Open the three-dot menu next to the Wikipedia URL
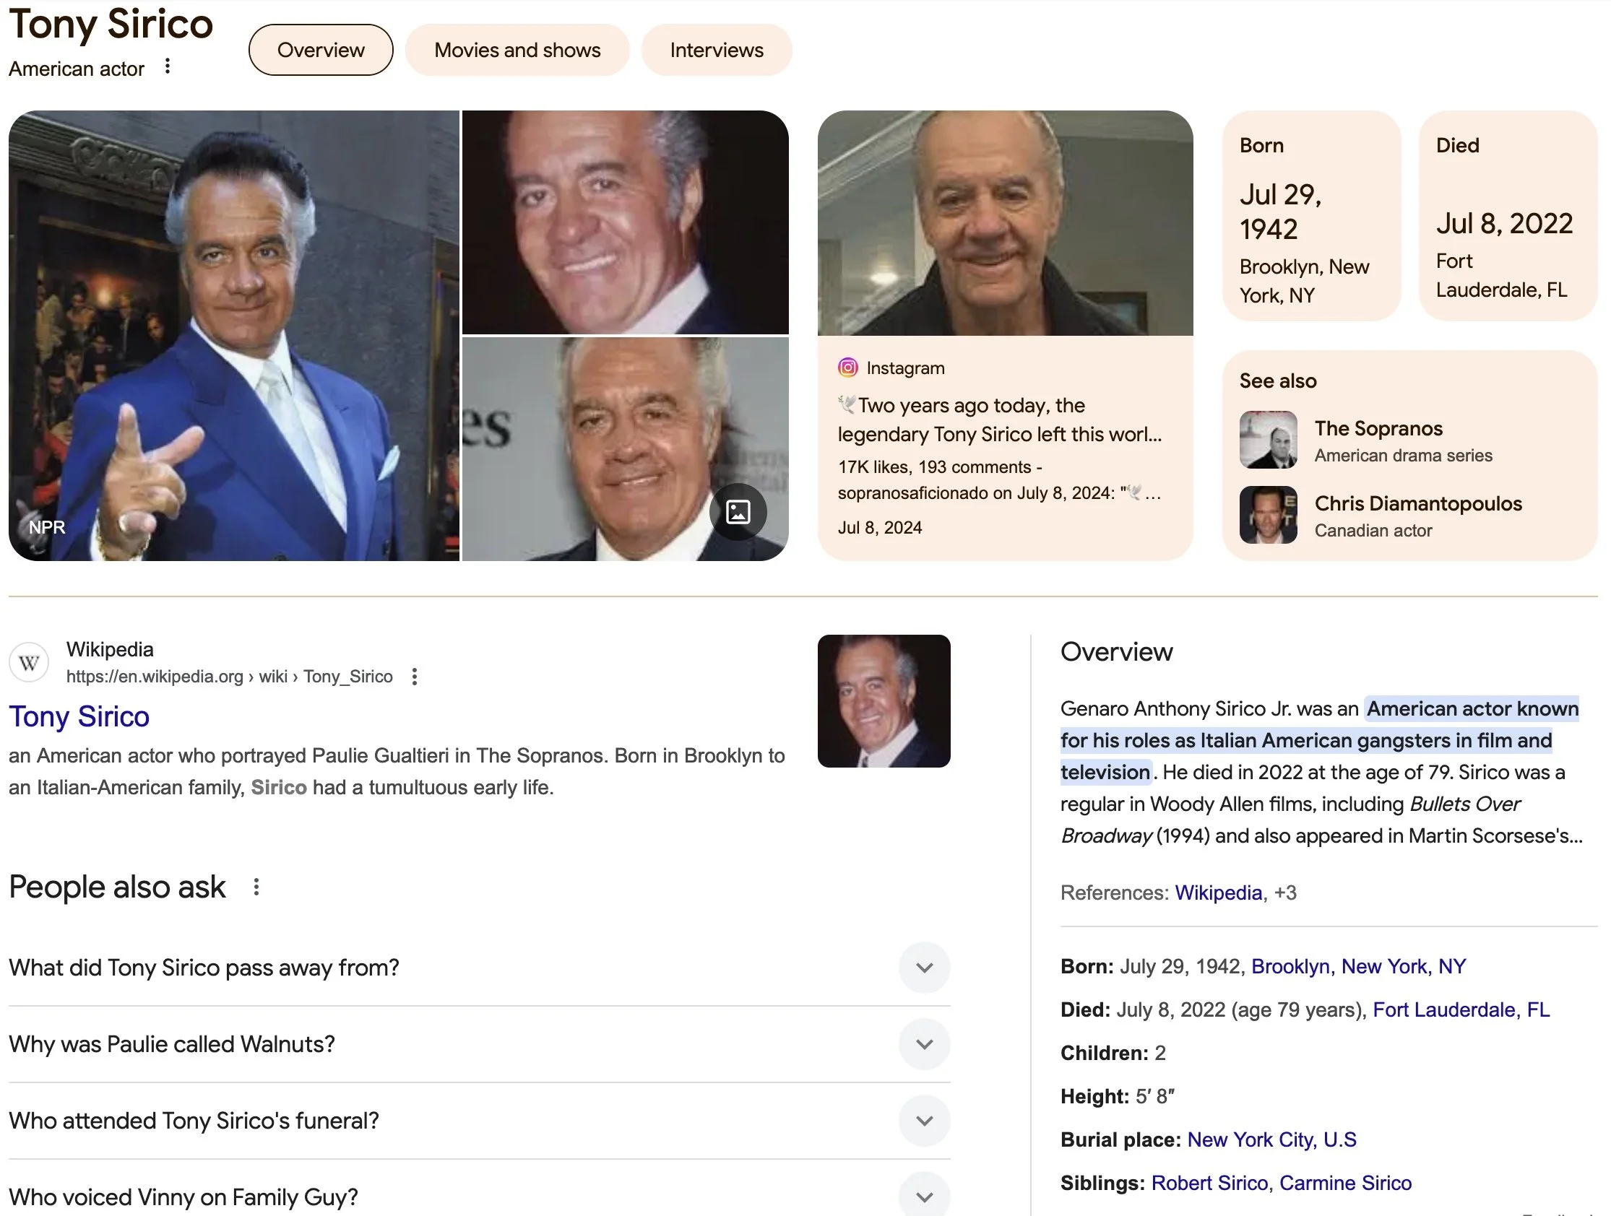 (415, 677)
